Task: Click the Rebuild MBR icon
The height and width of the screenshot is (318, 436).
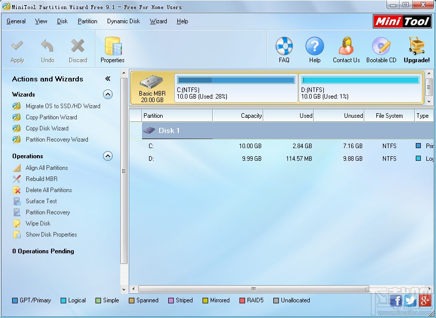Action: pyautogui.click(x=17, y=179)
